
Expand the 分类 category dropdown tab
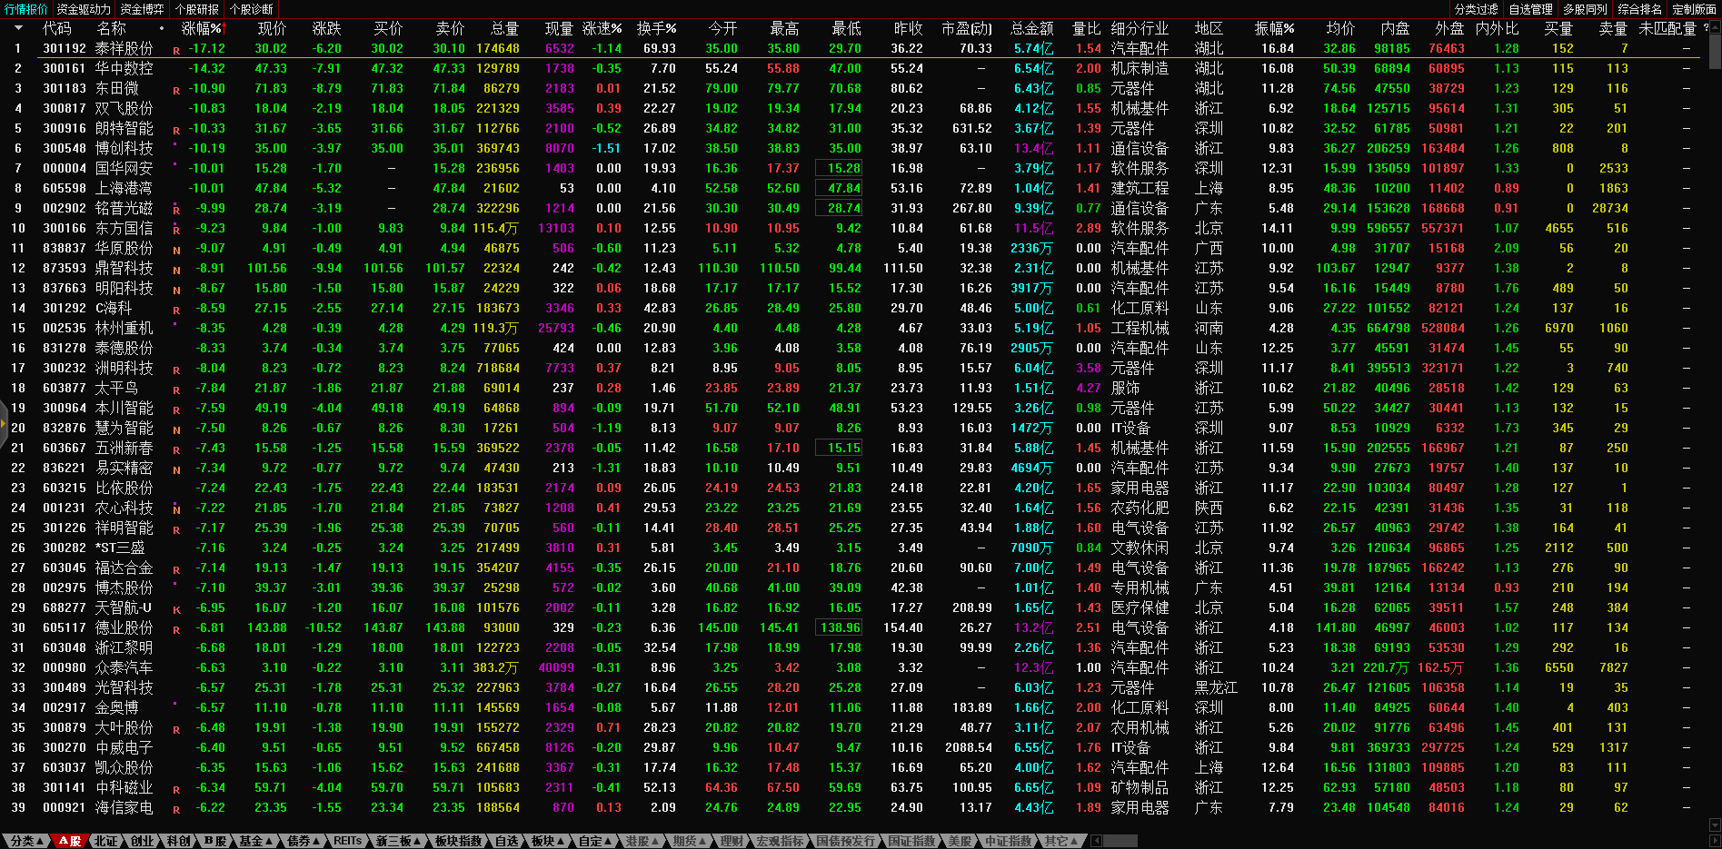coord(25,841)
